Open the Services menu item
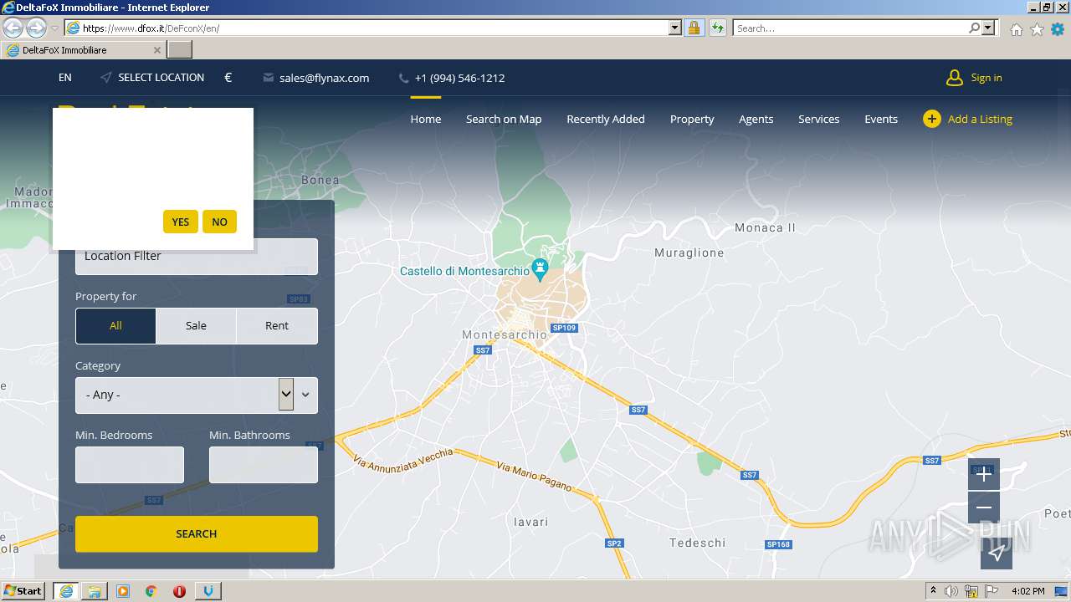The width and height of the screenshot is (1071, 602). click(x=819, y=119)
